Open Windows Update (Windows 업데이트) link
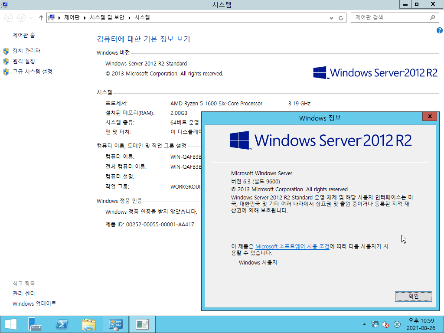 pyautogui.click(x=34, y=304)
